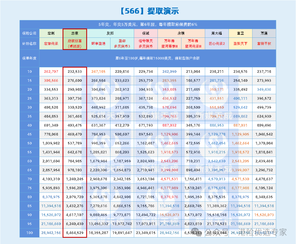Select the 每年提取15000美元 description banner

point(158,58)
